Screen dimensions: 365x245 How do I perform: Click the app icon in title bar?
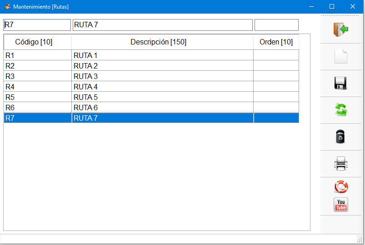coord(7,6)
